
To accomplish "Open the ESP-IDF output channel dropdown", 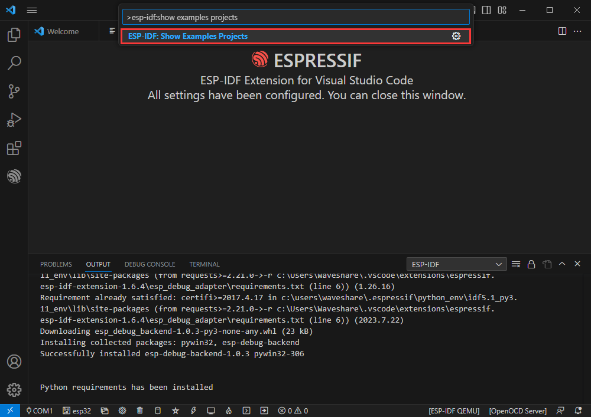I will tap(456, 264).
